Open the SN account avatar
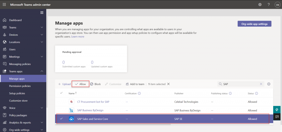Image resolution: width=282 pixels, height=132 pixels. pyautogui.click(x=277, y=5)
